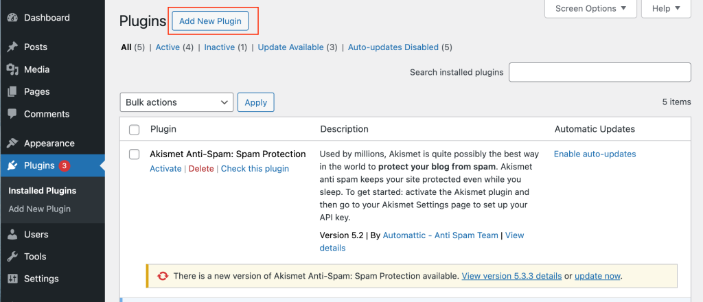703x302 pixels.
Task: Click the Users icon in sidebar
Action: [12, 235]
